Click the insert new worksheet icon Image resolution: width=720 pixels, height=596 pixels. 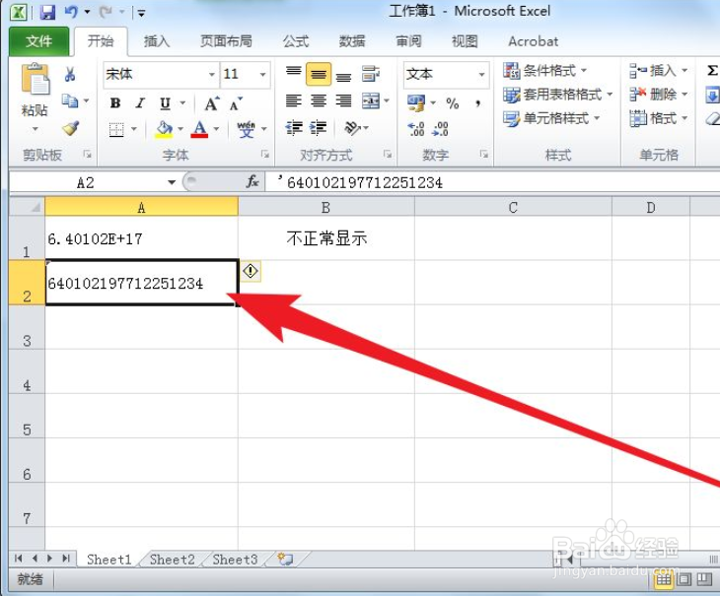click(x=285, y=559)
